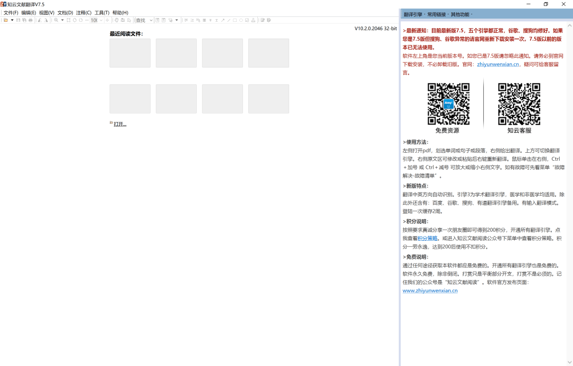Open the 积分策略 link
Viewport: 573px width, 366px height.
427,238
